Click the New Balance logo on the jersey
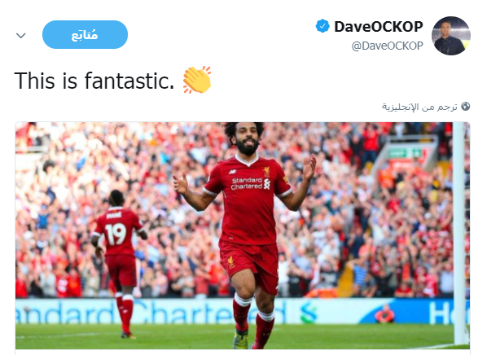Screen dimensions: 487x355 [232, 171]
